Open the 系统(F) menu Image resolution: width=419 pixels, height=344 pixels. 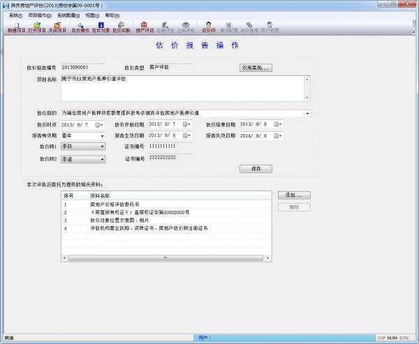[x=16, y=15]
